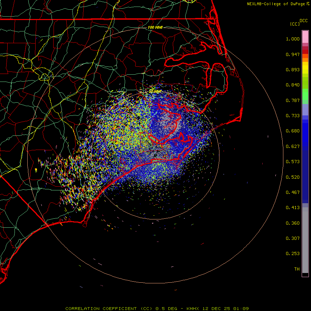Click the 1.000 value on the color scale

pyautogui.click(x=293, y=39)
